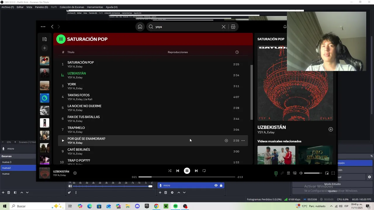
Task: Mute the OBS audio mixer speaker icon
Action: [x=70, y=186]
